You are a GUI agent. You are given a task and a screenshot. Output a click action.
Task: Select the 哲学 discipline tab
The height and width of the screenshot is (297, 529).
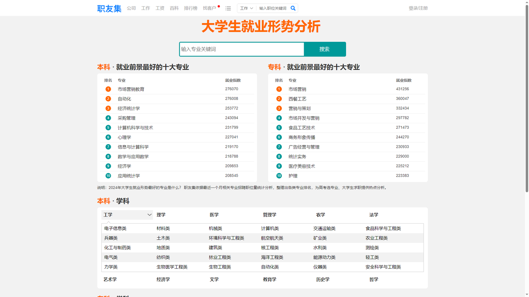coord(374,279)
